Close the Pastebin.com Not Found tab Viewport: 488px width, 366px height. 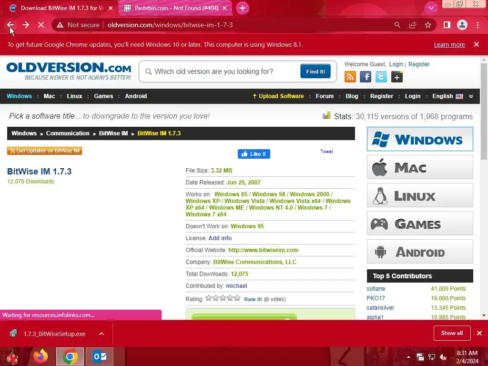(x=224, y=8)
